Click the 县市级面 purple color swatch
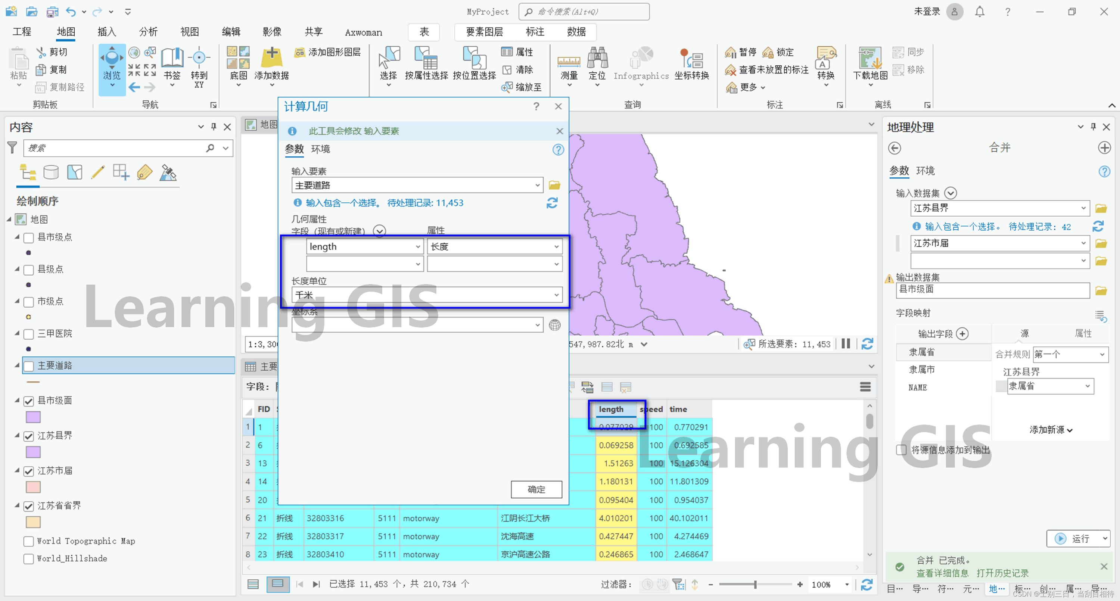Screen dimensions: 1120x601 [x=33, y=417]
